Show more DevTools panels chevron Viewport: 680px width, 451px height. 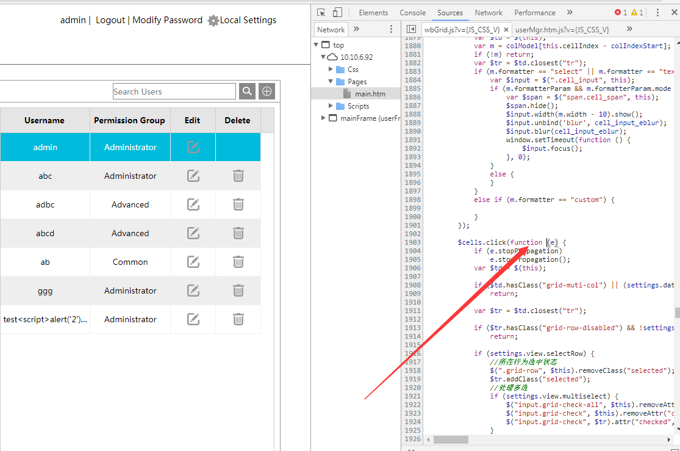coord(570,13)
